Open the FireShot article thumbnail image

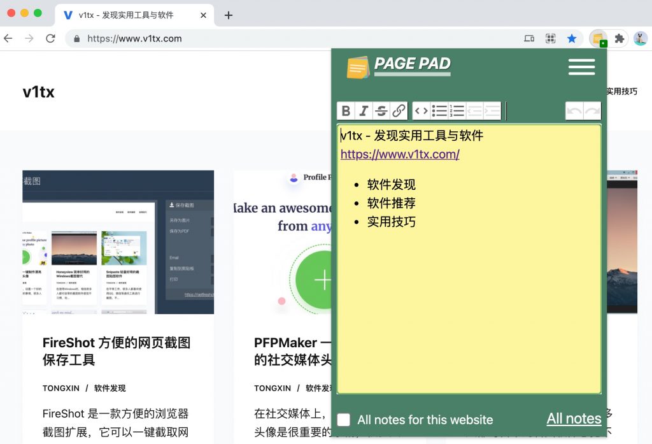coord(118,242)
